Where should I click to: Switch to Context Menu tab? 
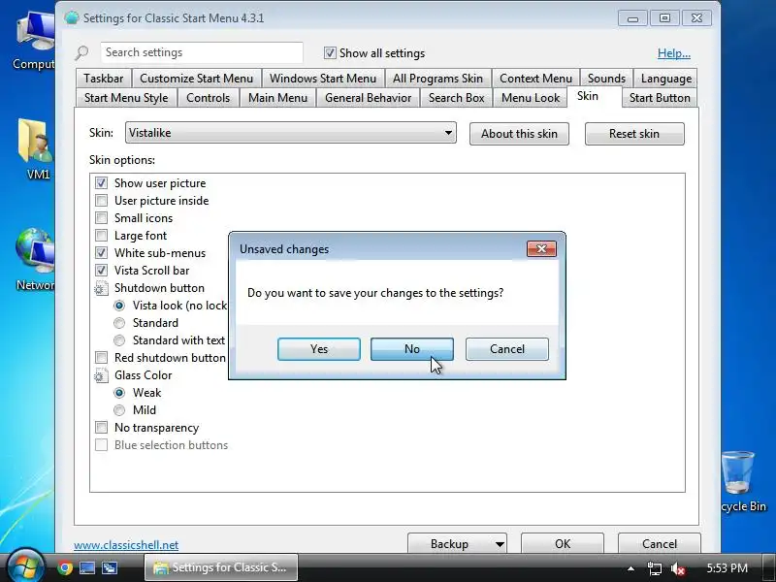point(535,79)
